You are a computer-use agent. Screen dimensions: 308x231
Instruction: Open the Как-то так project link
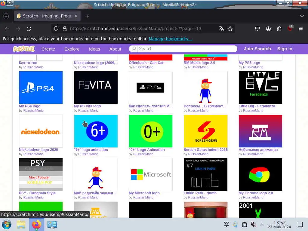pos(28,63)
